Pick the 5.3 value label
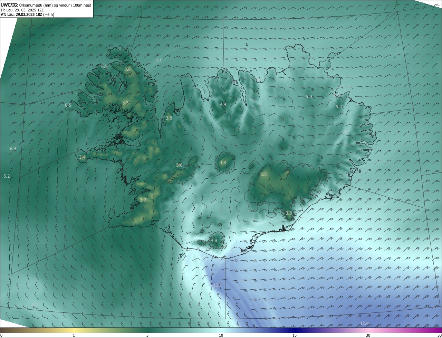This screenshot has height=338, width=442. coord(339,107)
